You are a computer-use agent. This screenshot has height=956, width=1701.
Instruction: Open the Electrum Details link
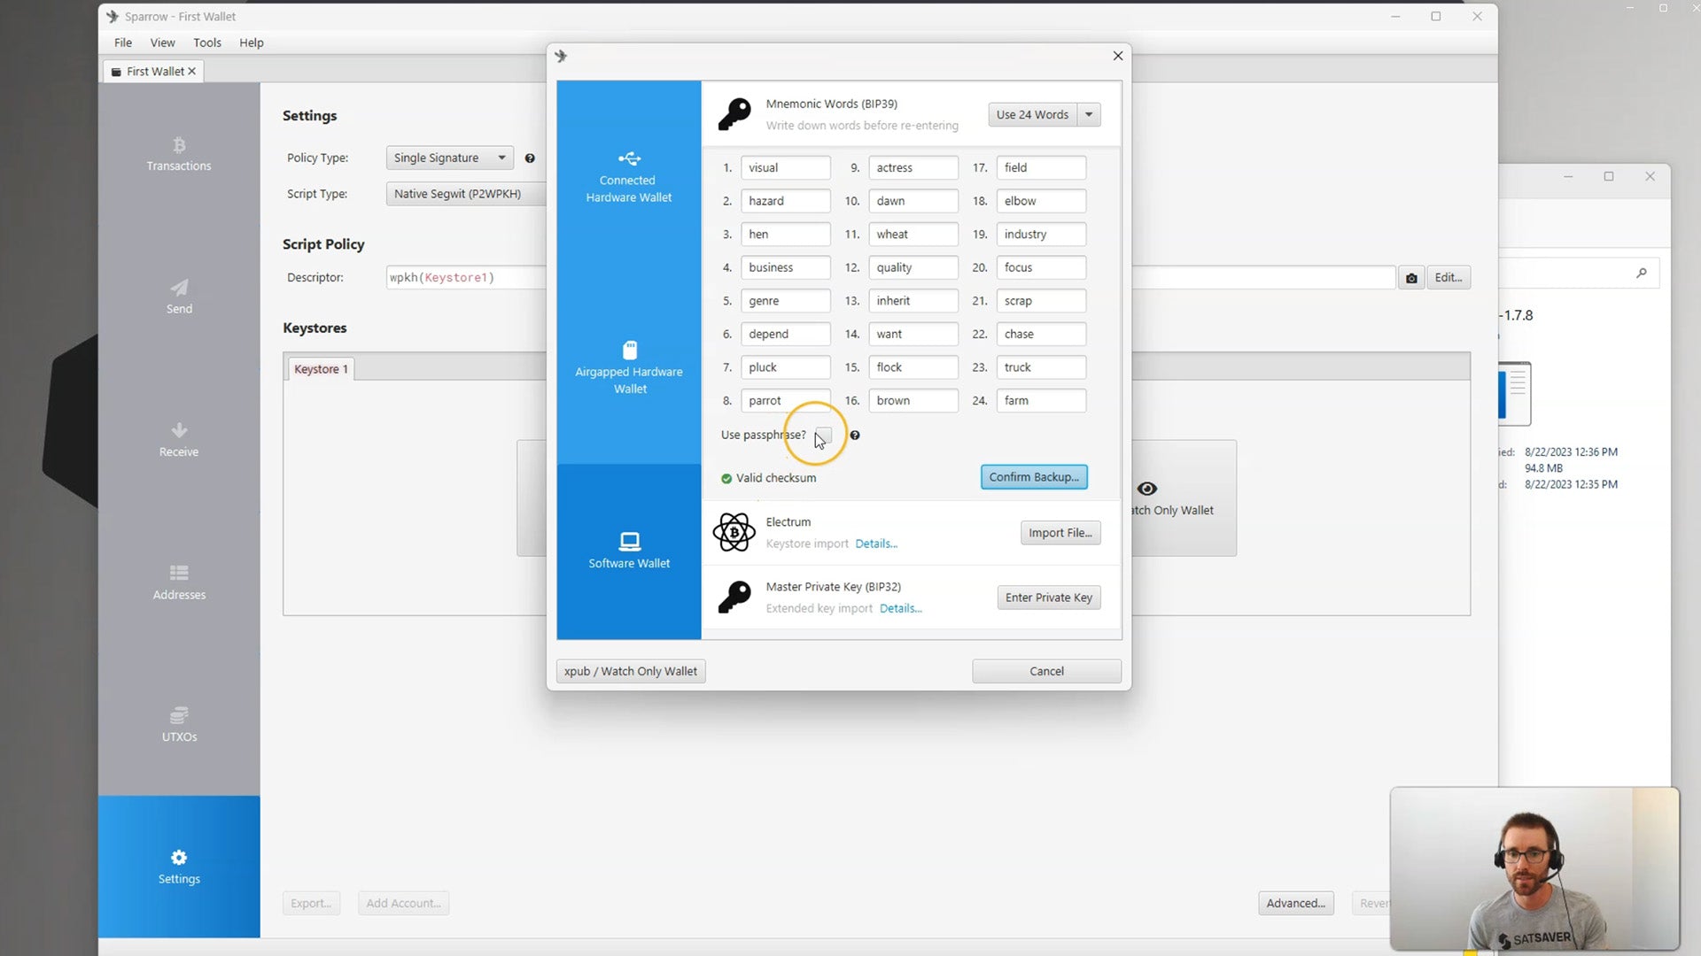point(875,544)
